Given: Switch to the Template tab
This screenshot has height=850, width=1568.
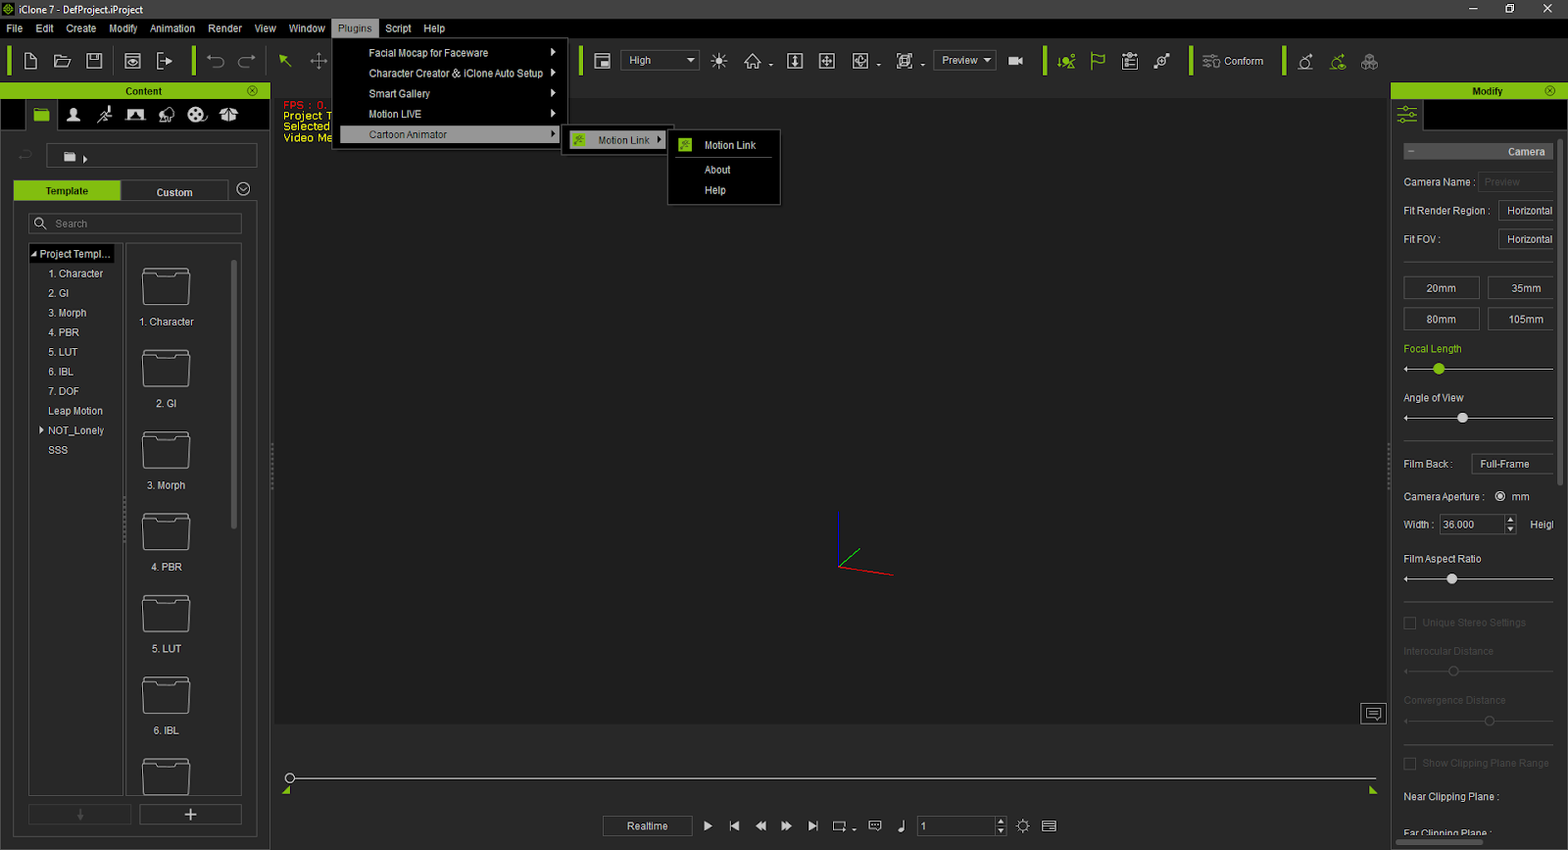Looking at the screenshot, I should click(67, 191).
